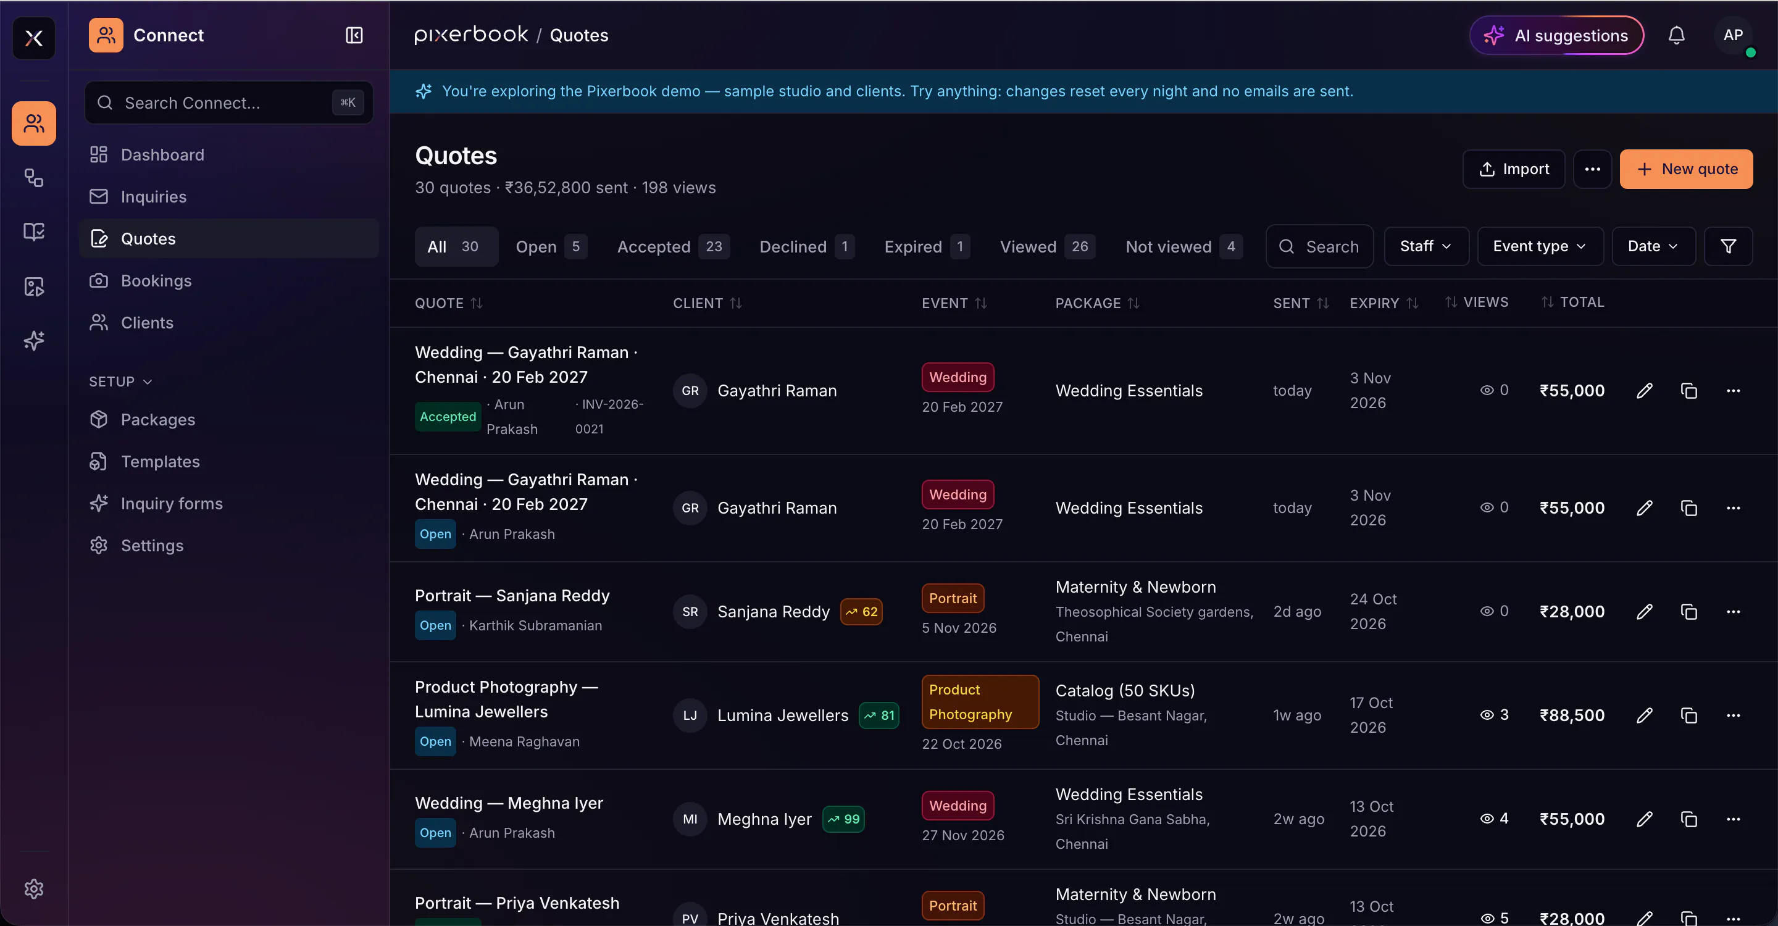The height and width of the screenshot is (926, 1778).
Task: Collapse the Connect sidebar panel icon
Action: pos(354,35)
